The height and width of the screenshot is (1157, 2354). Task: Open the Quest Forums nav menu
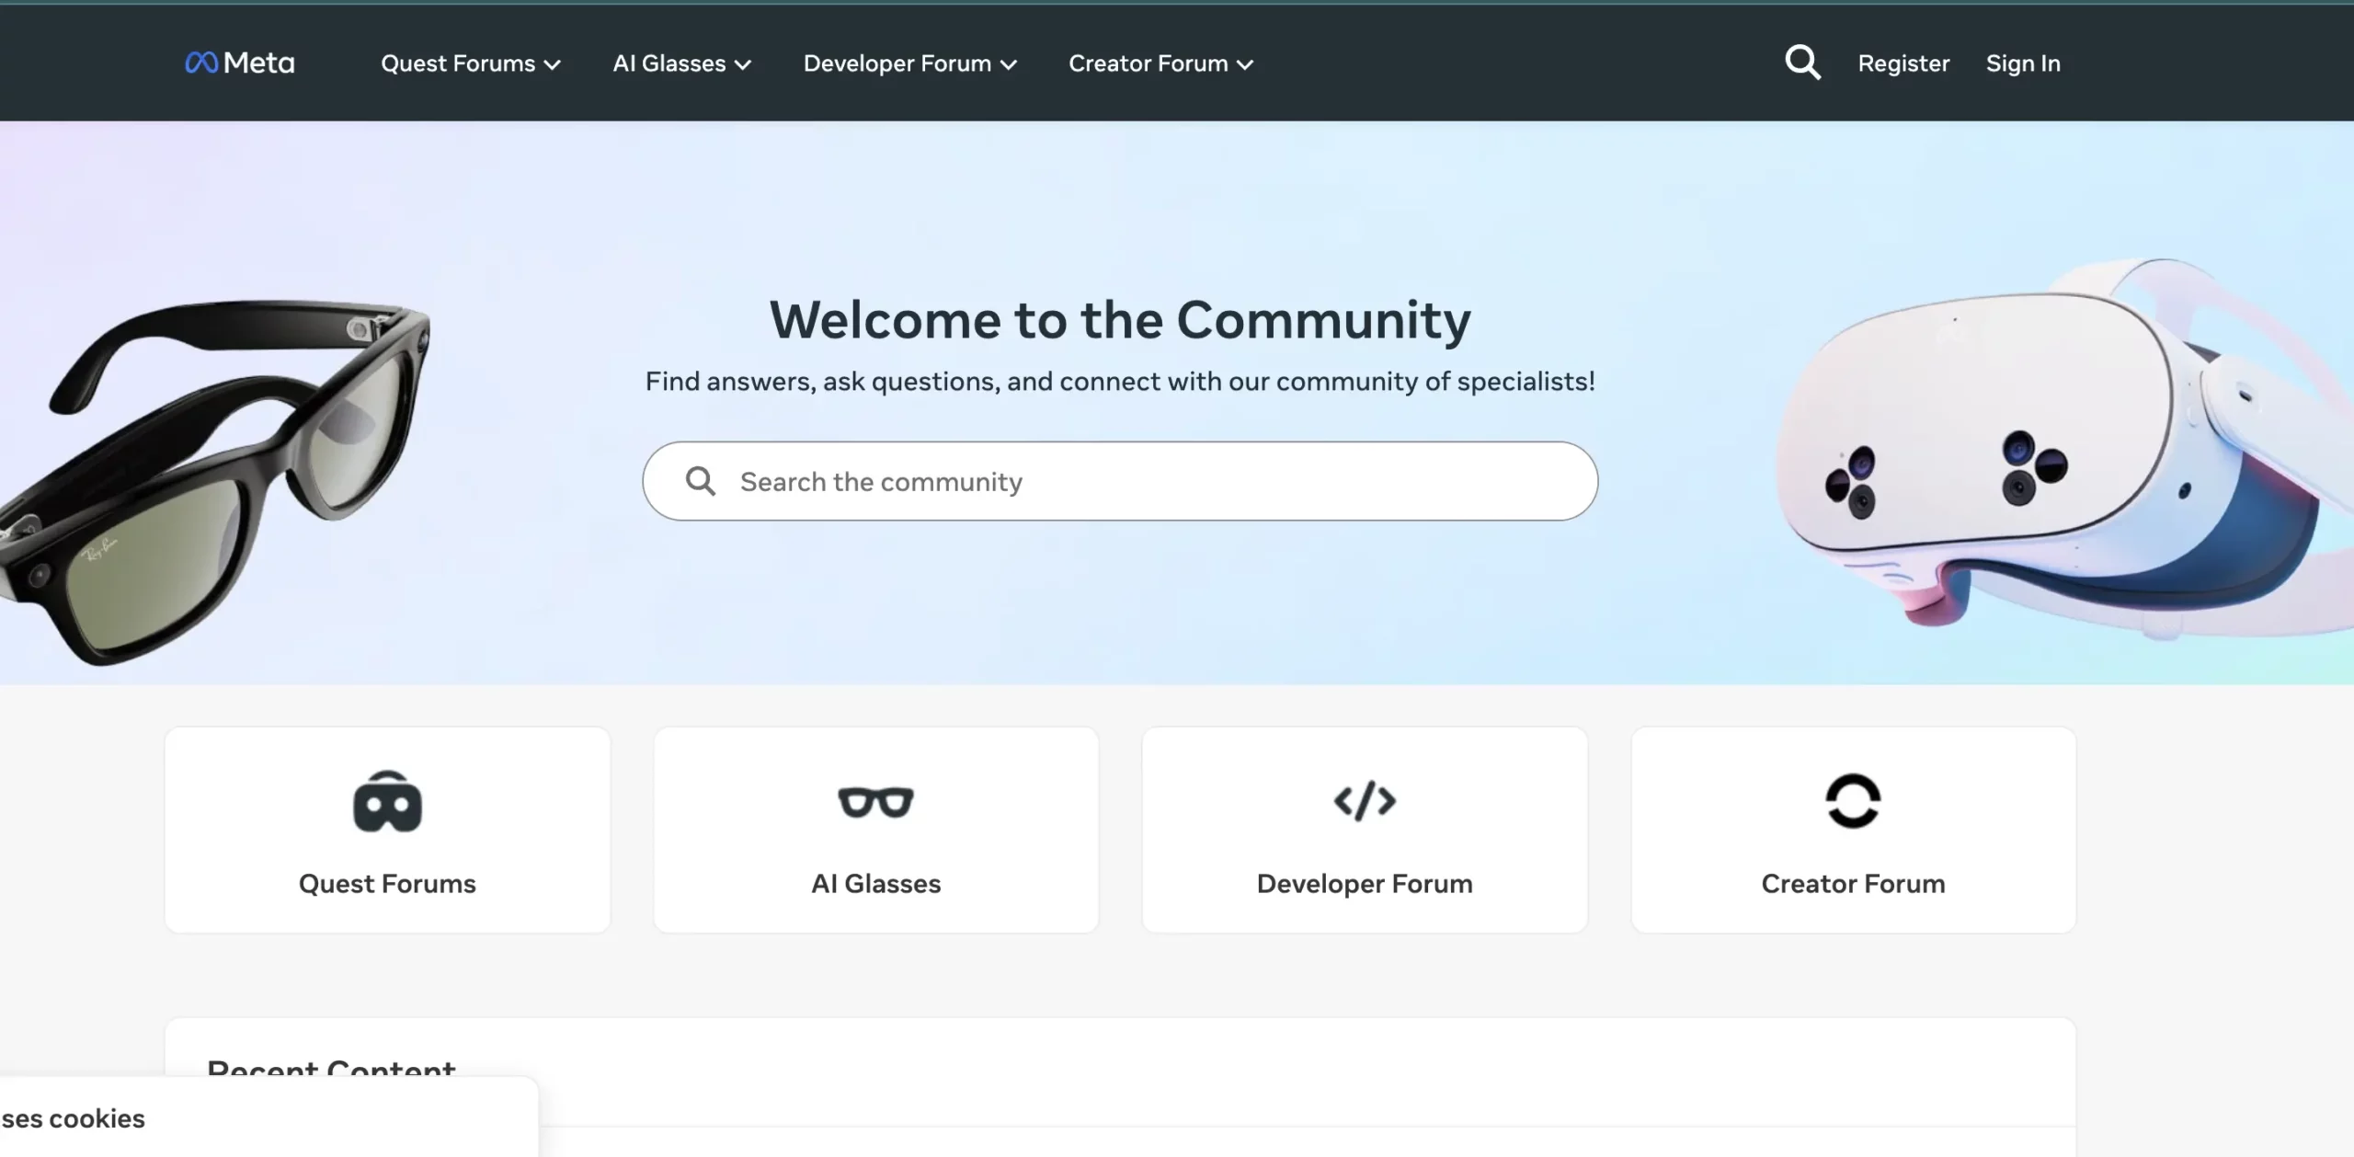click(471, 63)
